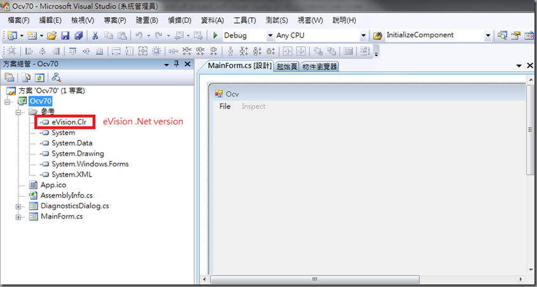
Task: Collapse the Ocv70 project node
Action: tap(7, 102)
